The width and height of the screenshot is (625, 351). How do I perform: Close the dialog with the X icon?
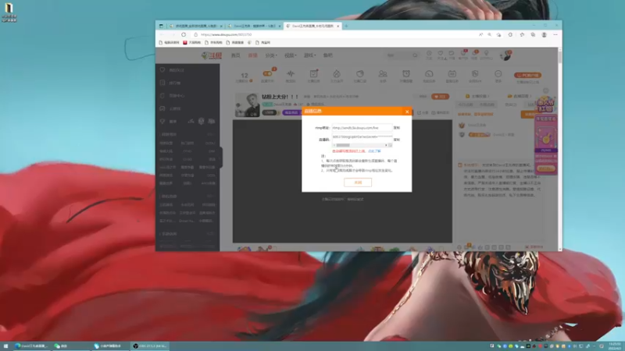[x=407, y=112]
